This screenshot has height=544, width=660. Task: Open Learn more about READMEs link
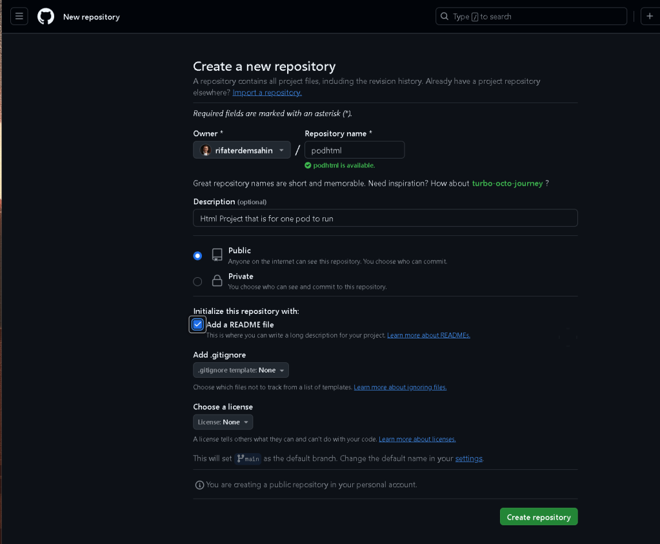coord(428,335)
